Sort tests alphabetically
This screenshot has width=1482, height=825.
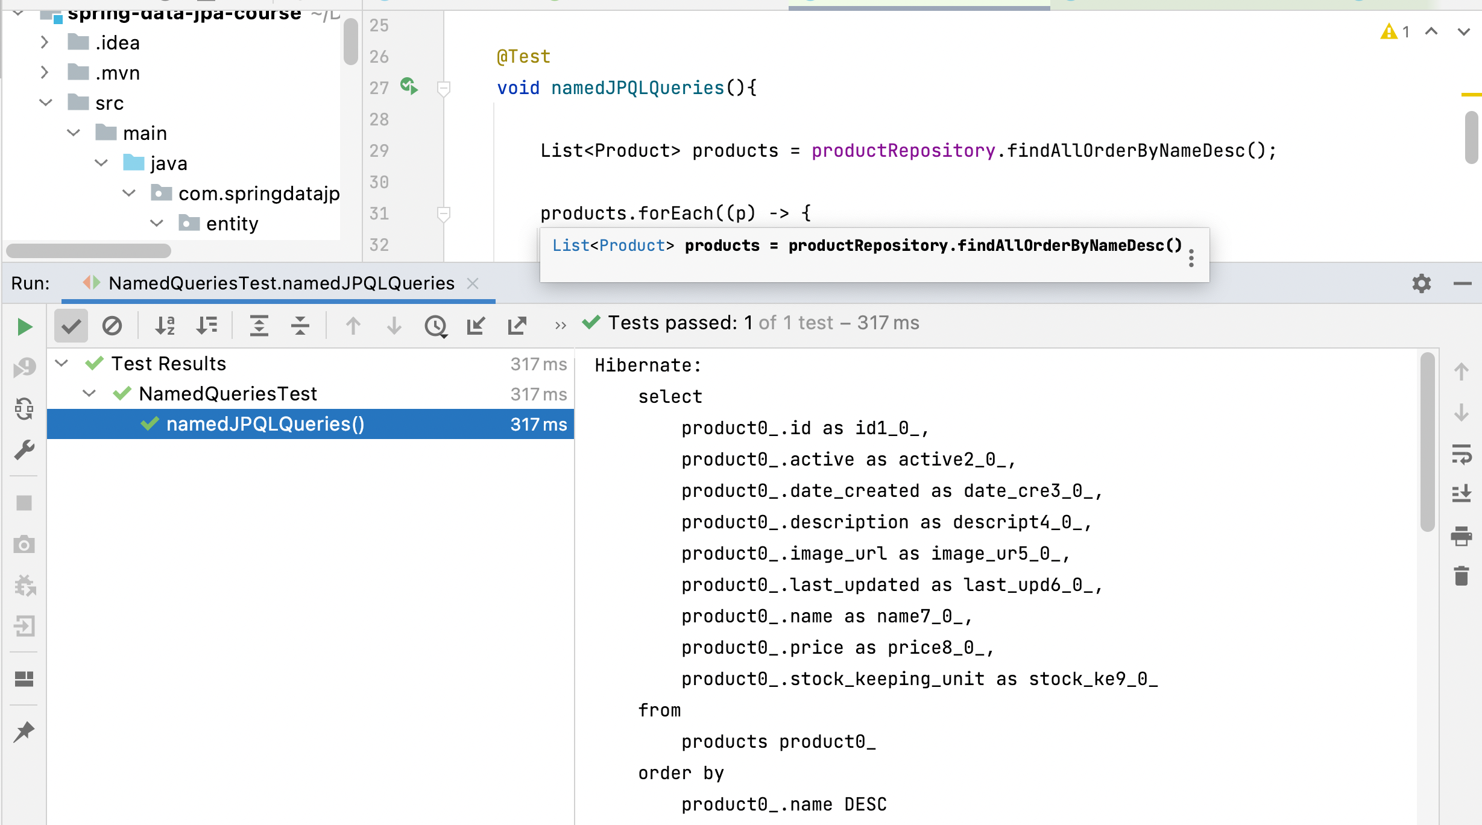[x=165, y=326]
